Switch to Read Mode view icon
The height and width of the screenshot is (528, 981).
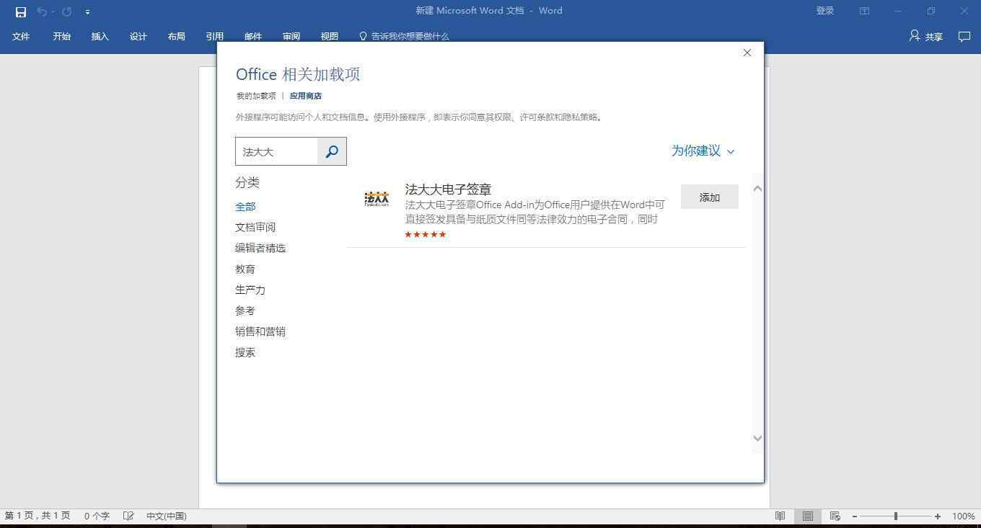pyautogui.click(x=780, y=516)
